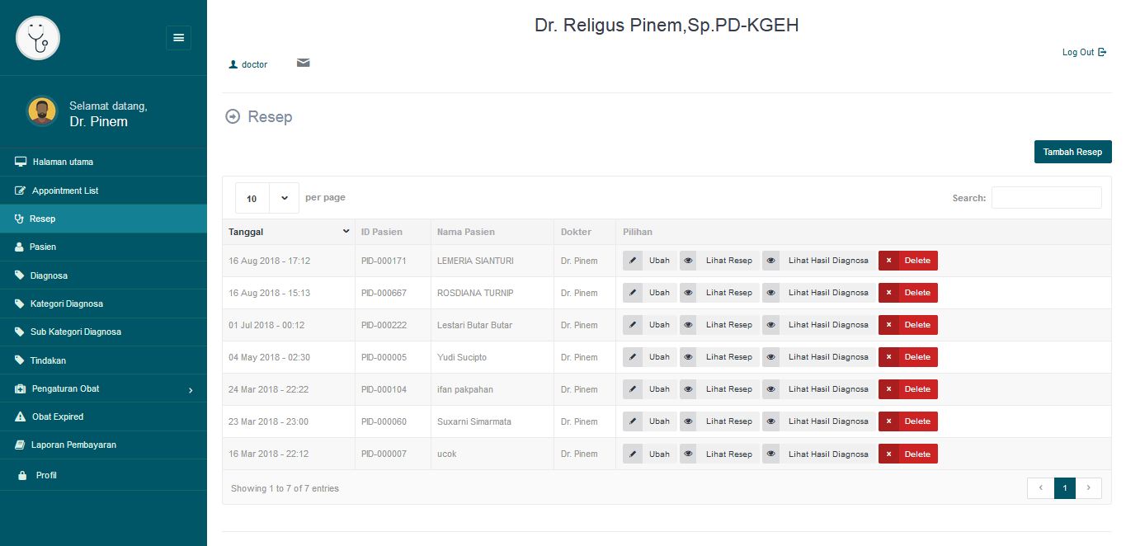This screenshot has height=546, width=1126.
Task: Open Appointment List from the sidebar
Action: pyautogui.click(x=64, y=191)
